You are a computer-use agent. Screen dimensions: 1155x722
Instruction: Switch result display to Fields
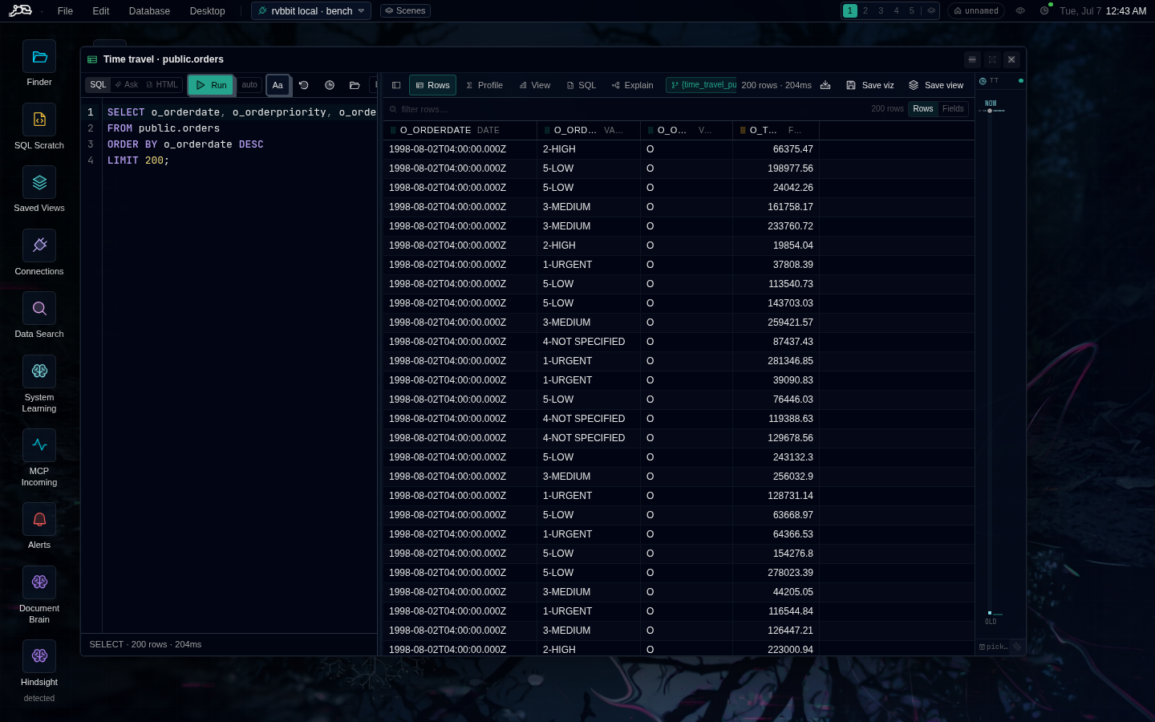pos(953,109)
